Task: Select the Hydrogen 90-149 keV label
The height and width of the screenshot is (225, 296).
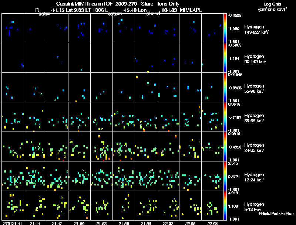Action: tap(255, 59)
